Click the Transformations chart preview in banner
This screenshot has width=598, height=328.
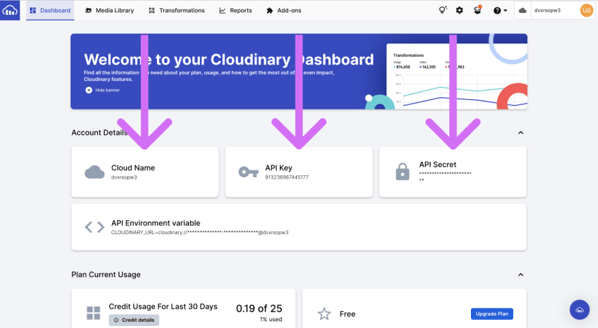pos(457,77)
